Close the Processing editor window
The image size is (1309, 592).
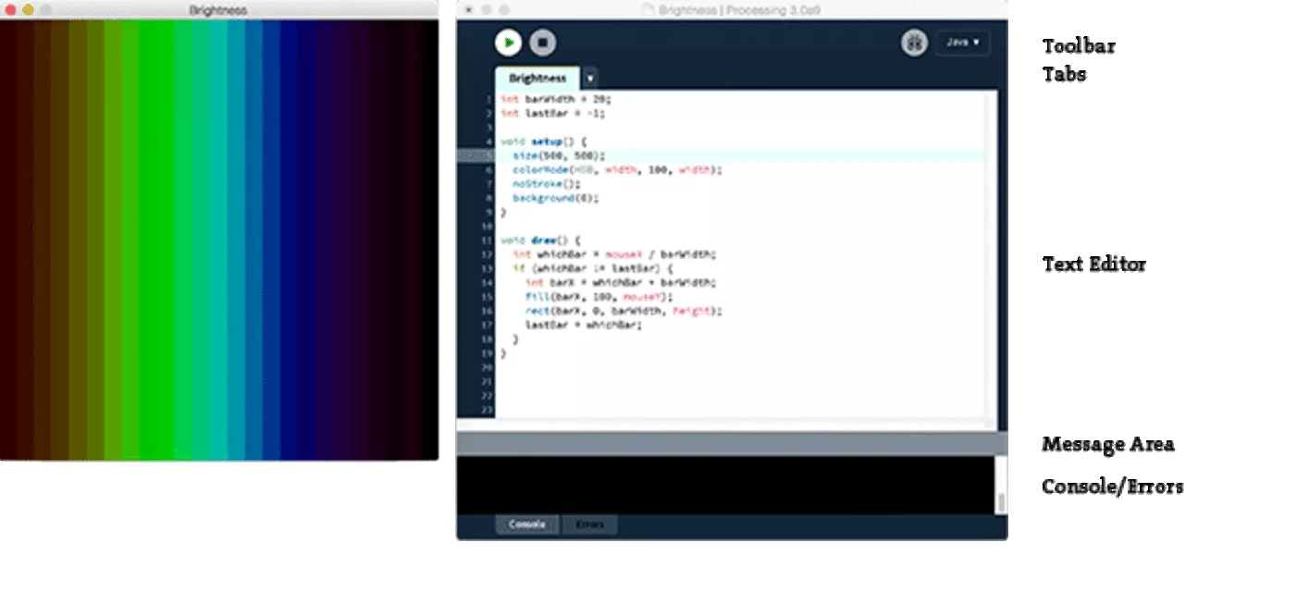(469, 10)
